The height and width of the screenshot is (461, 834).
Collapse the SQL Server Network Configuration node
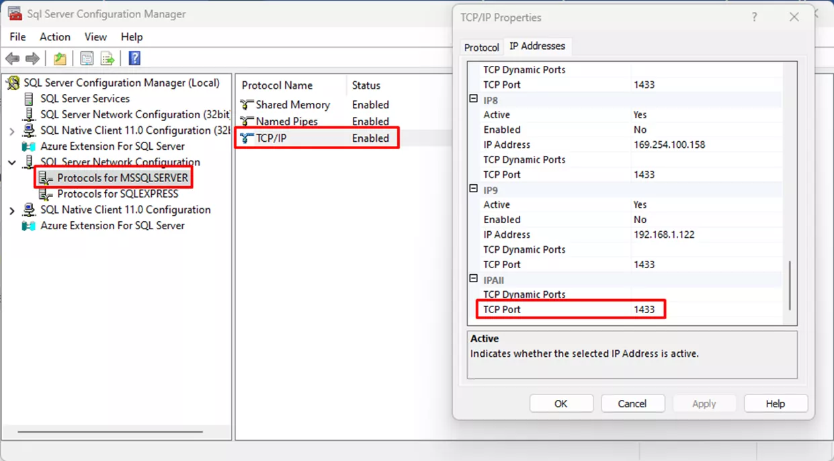[x=11, y=162]
